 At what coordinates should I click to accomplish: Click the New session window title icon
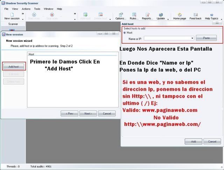[x=4, y=34]
